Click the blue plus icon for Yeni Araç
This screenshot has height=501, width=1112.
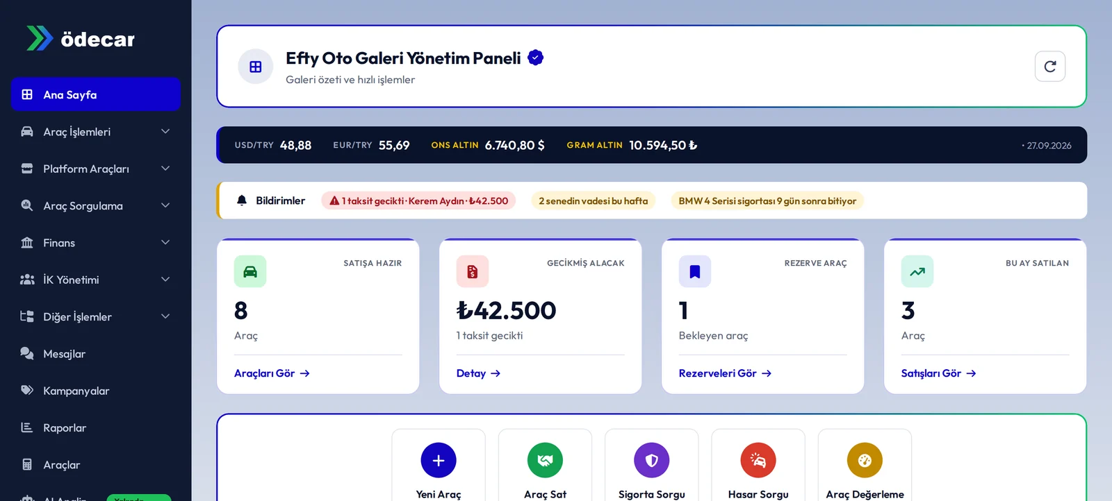439,460
